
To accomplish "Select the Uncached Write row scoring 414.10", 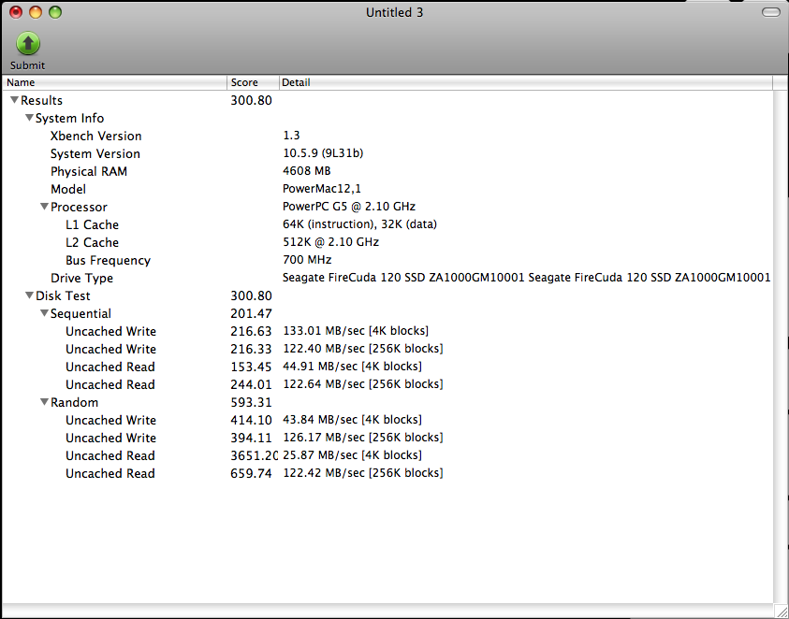I will pos(387,420).
